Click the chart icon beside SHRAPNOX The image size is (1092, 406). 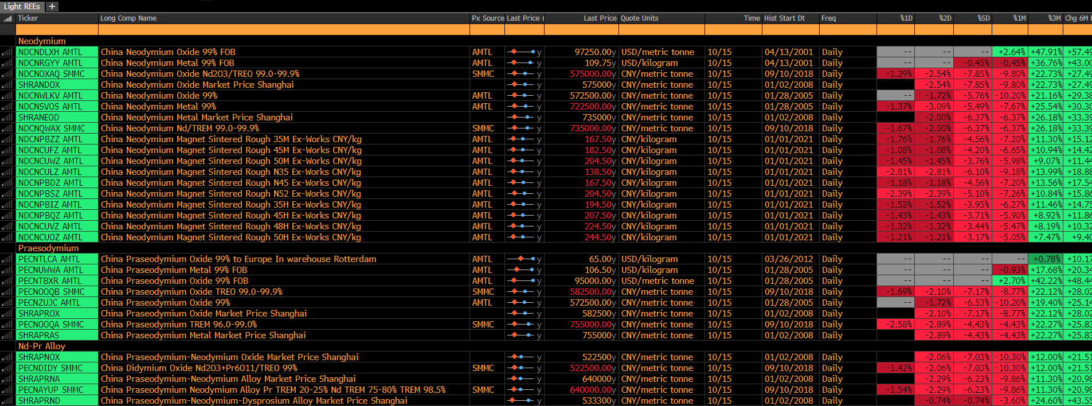(7, 357)
